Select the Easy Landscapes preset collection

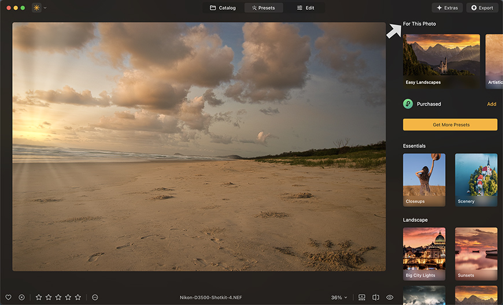tap(441, 61)
